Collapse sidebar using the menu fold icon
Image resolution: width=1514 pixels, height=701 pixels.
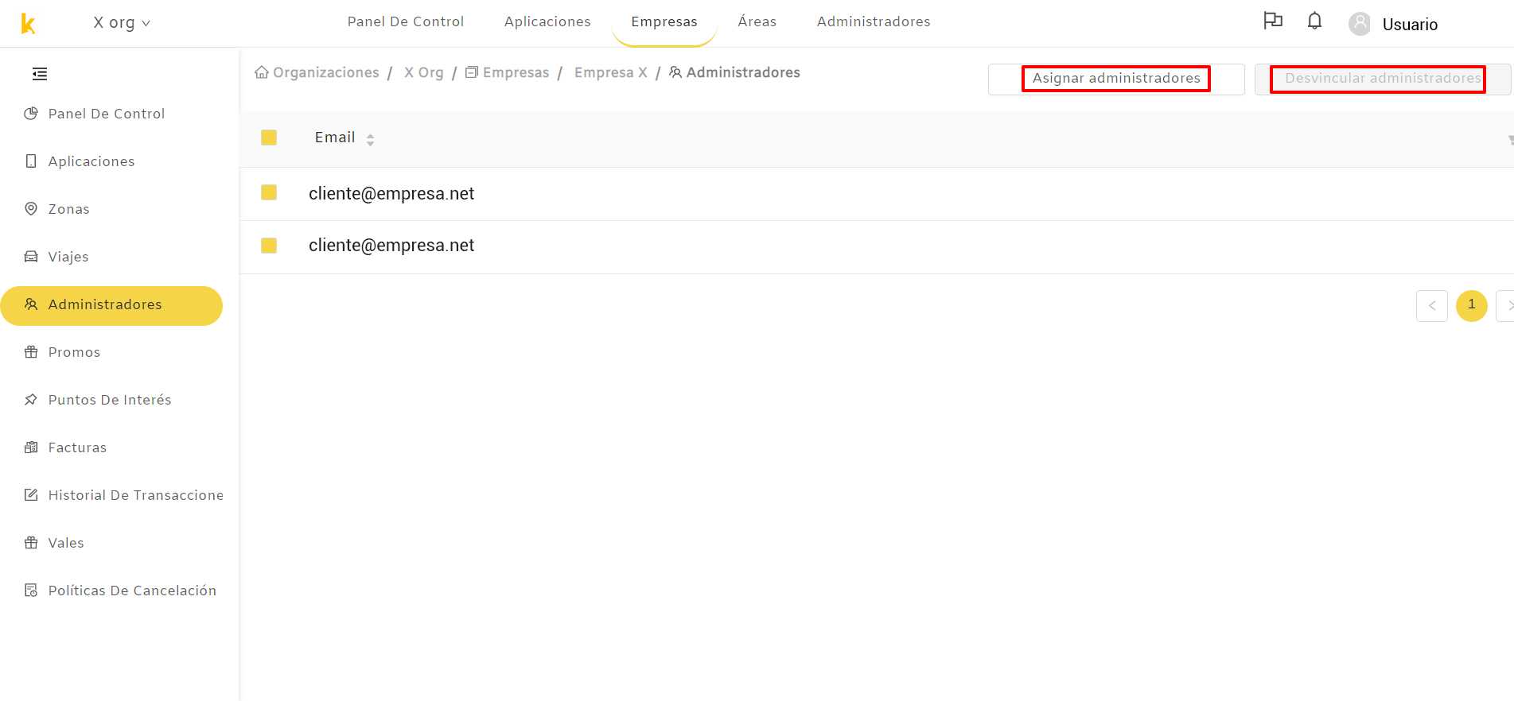(40, 74)
